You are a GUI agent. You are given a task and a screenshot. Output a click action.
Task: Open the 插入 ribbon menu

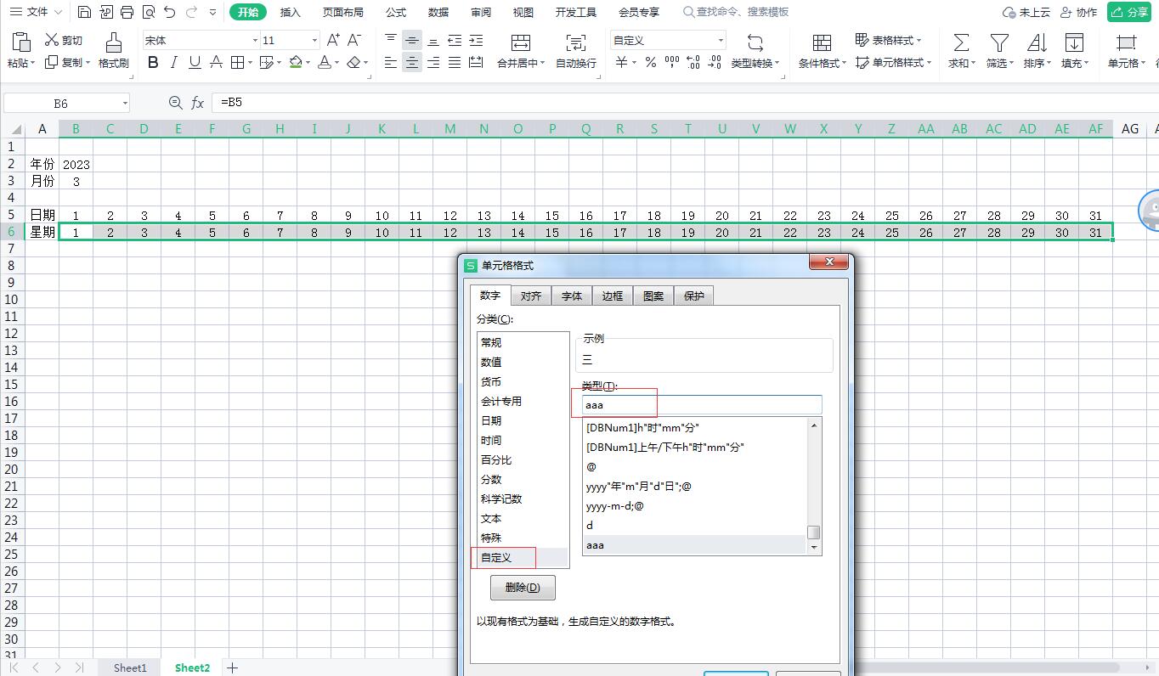click(290, 12)
